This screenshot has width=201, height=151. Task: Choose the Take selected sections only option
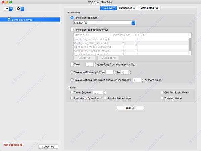(72, 30)
